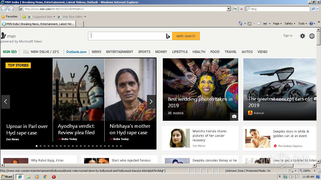Open MSN settings gear icon
Screen dimensions: 321x180
click(x=303, y=36)
